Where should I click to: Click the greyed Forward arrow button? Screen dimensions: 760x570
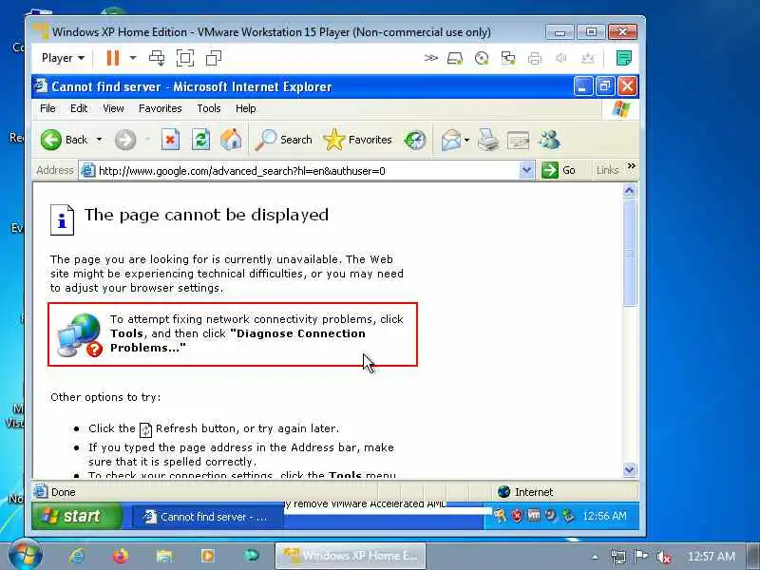coord(125,140)
